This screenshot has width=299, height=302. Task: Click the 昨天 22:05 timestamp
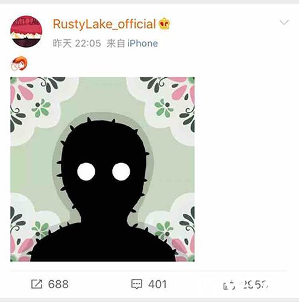tap(77, 43)
